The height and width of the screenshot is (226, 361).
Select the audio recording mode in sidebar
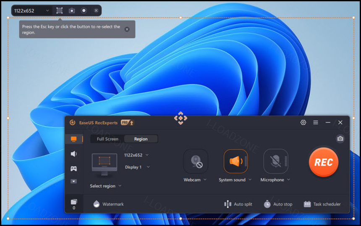coord(74,154)
